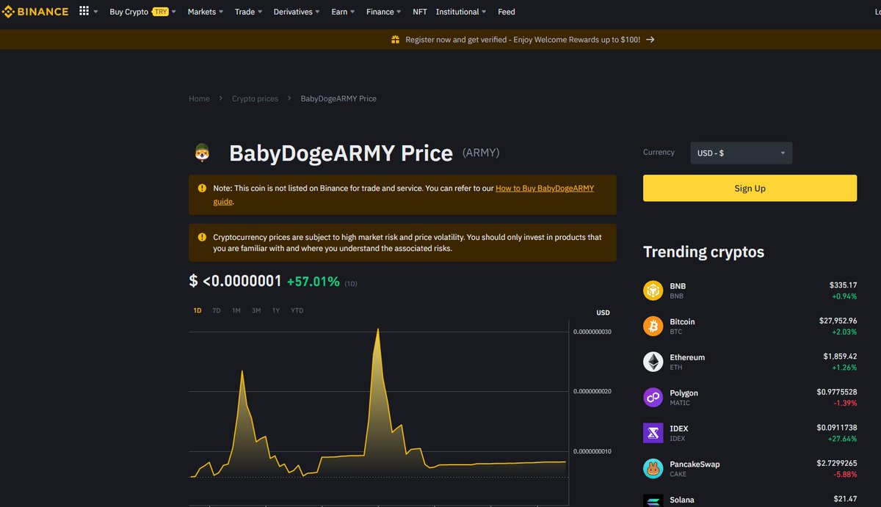This screenshot has width=881, height=507.
Task: Click the Trending cryptos heading
Action: [x=703, y=252]
